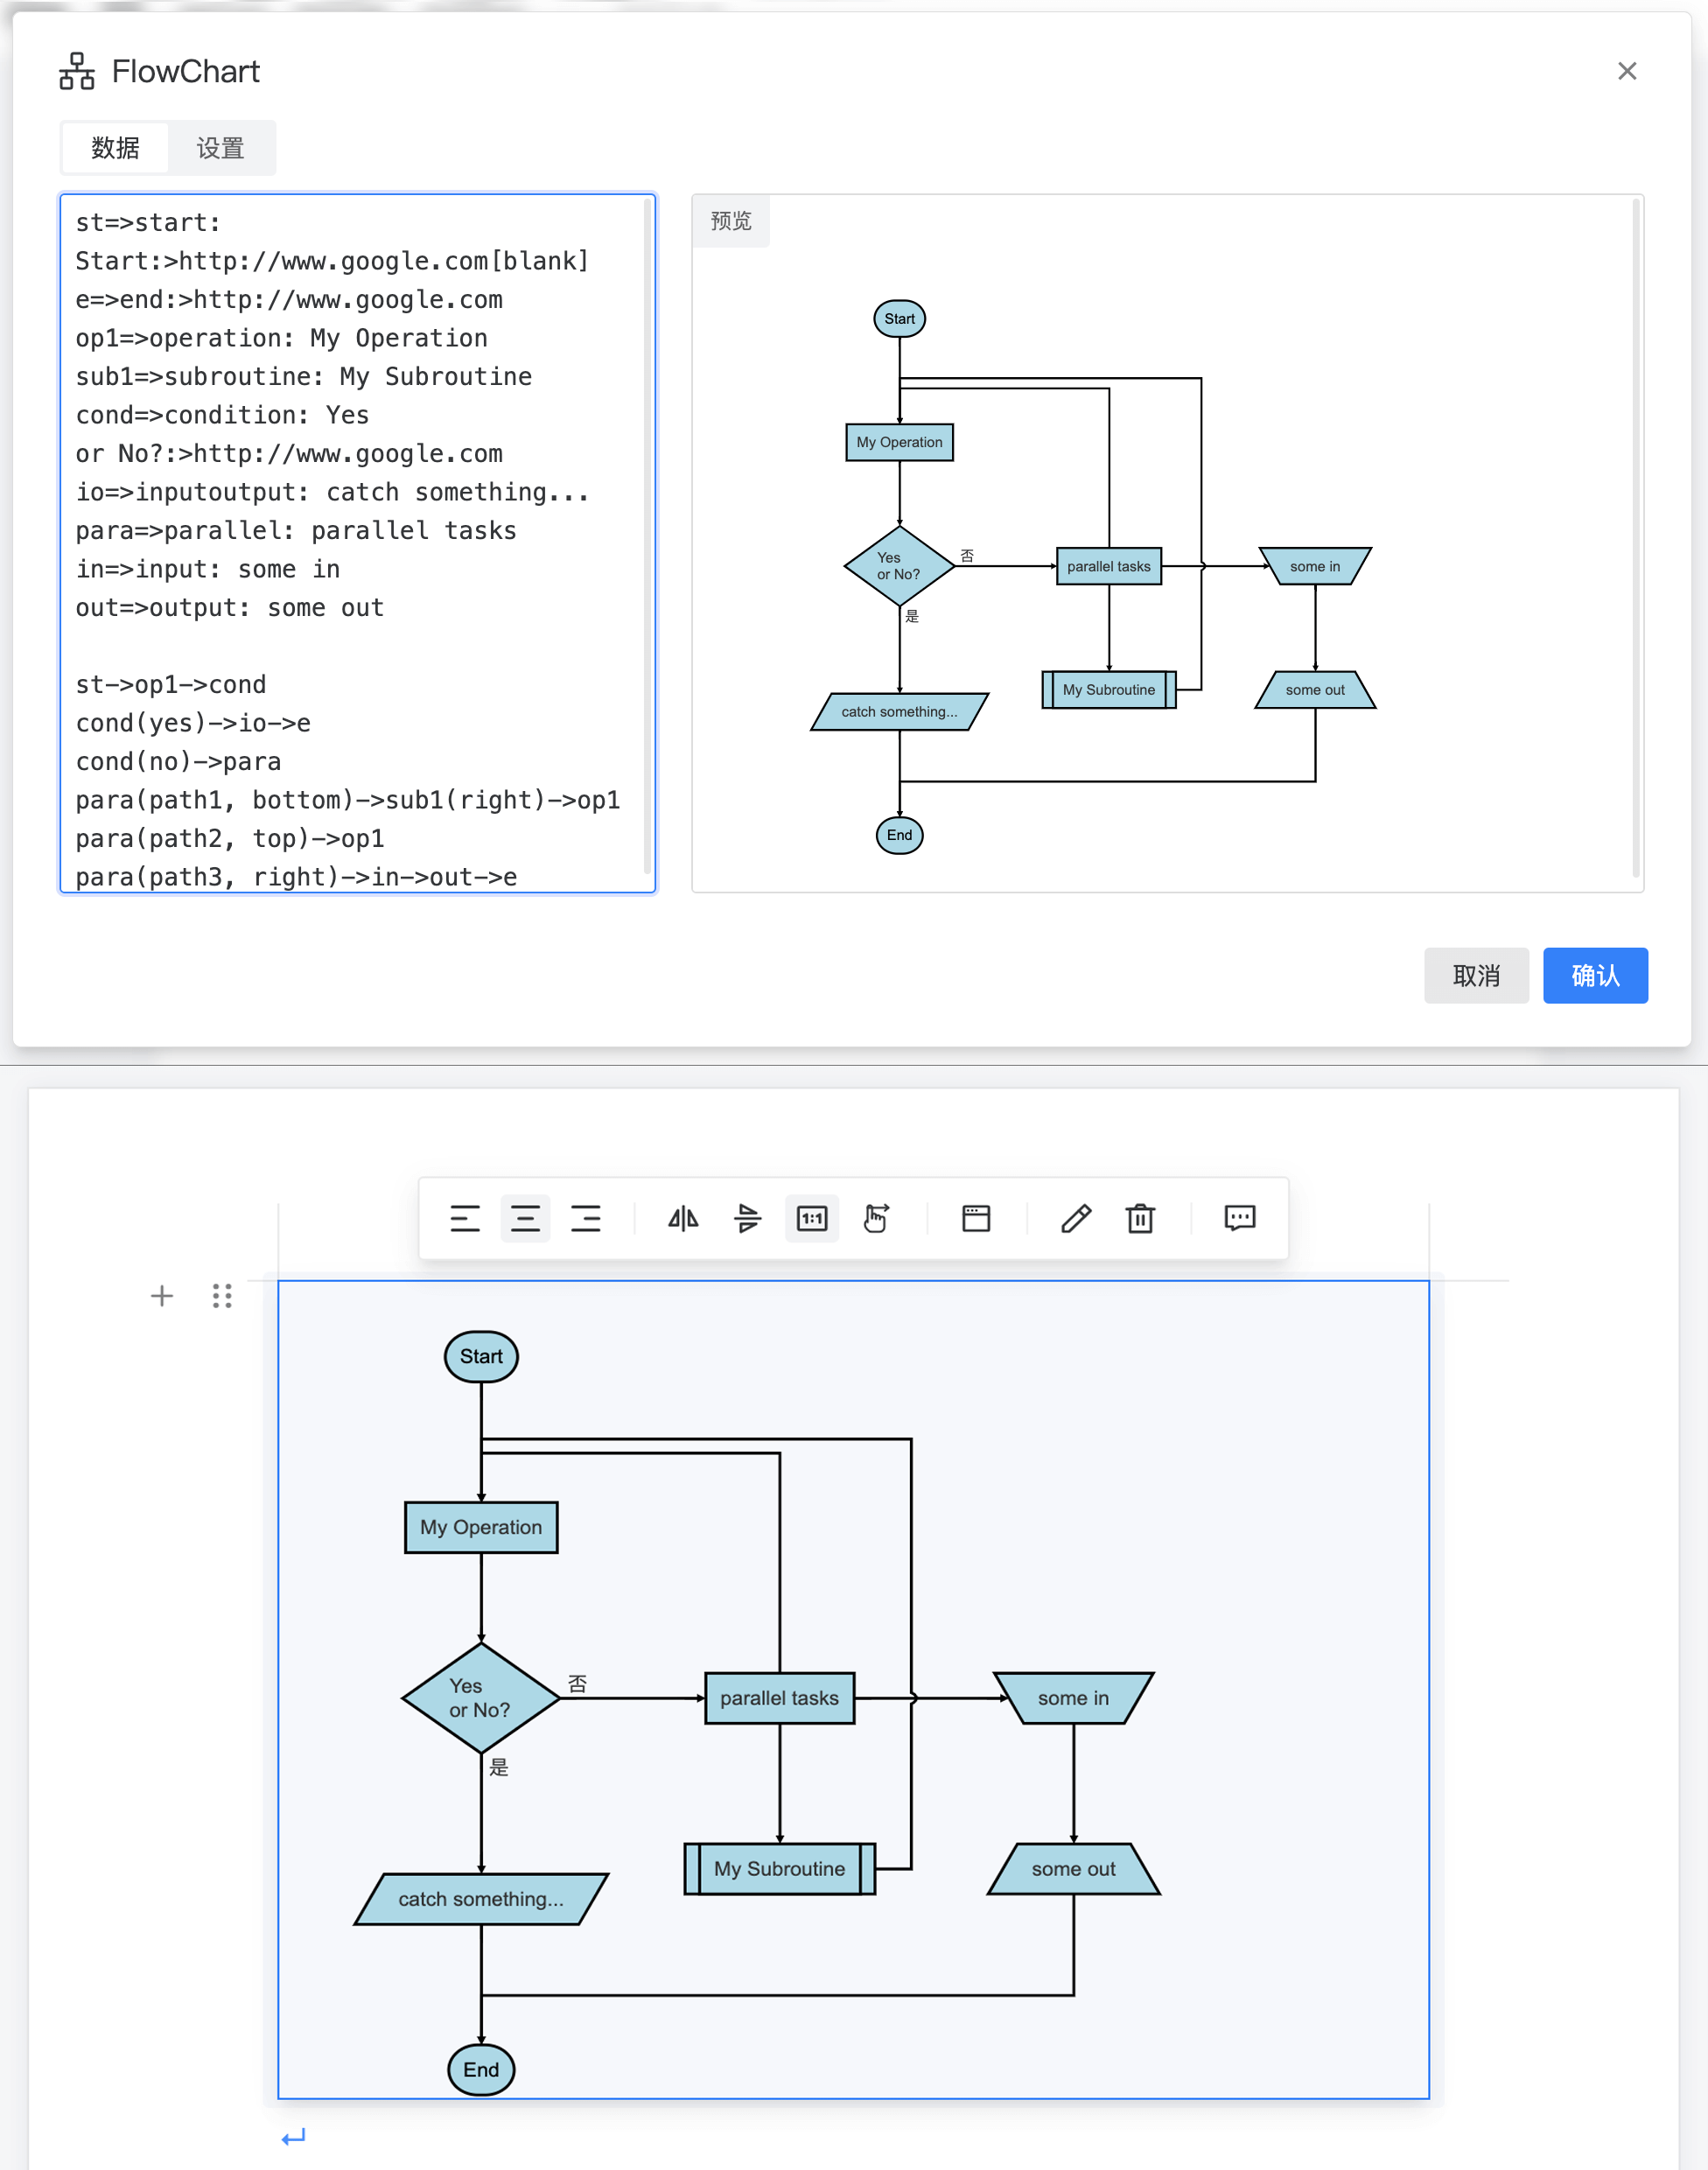
Task: Click the code line 'op1=>operation: My Operation'
Action: pyautogui.click(x=282, y=338)
